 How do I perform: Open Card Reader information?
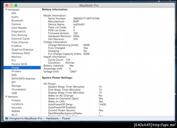coord(19,28)
